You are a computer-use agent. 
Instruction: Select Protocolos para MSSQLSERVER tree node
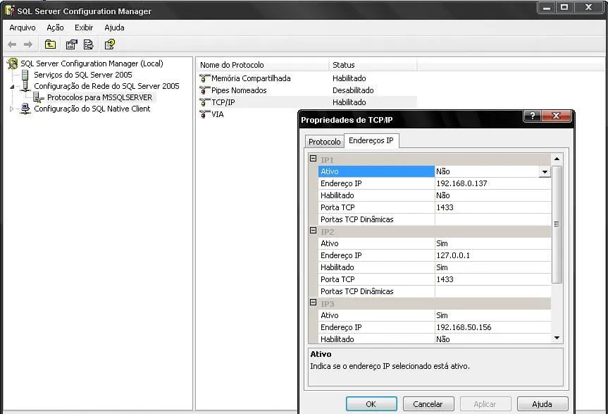click(99, 97)
